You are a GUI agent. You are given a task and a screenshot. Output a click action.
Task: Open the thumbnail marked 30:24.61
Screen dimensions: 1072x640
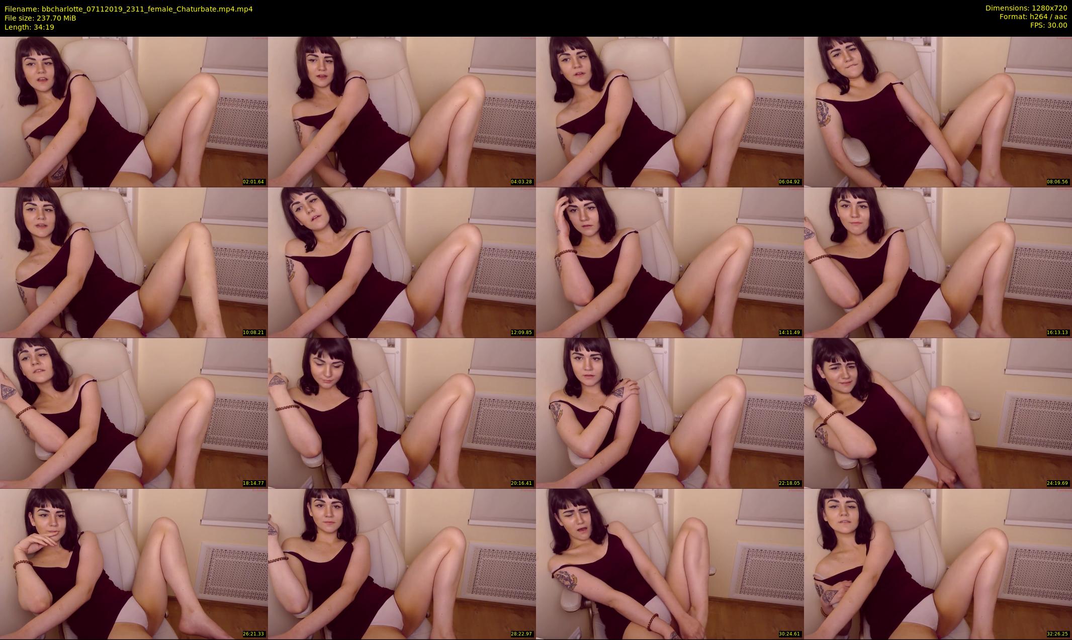pyautogui.click(x=670, y=564)
